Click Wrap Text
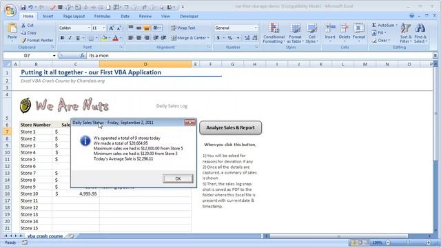The height and width of the screenshot is (248, 441). (183, 28)
